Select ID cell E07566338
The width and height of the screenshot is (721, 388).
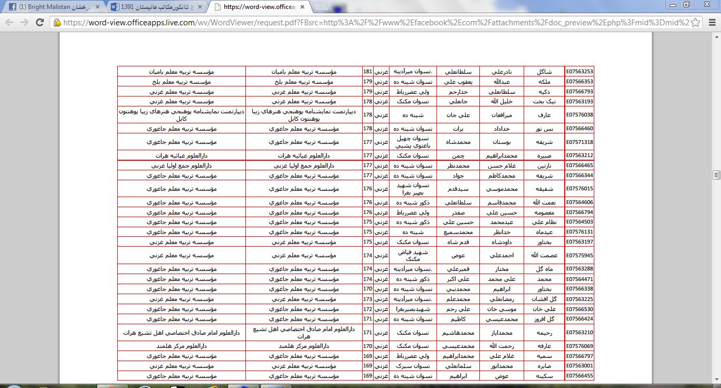tap(579, 289)
